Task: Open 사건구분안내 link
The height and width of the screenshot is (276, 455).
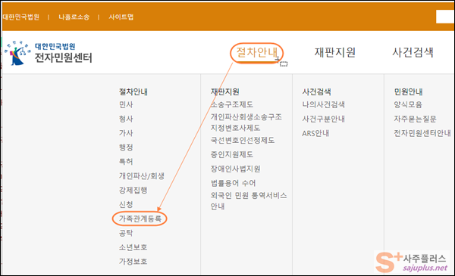Action: click(324, 119)
